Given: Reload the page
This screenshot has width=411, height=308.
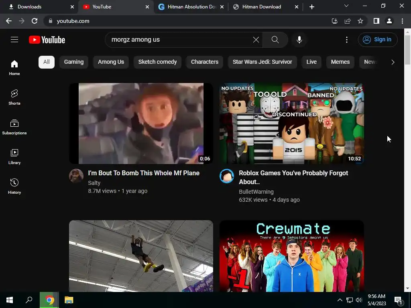Looking at the screenshot, I should (x=35, y=21).
